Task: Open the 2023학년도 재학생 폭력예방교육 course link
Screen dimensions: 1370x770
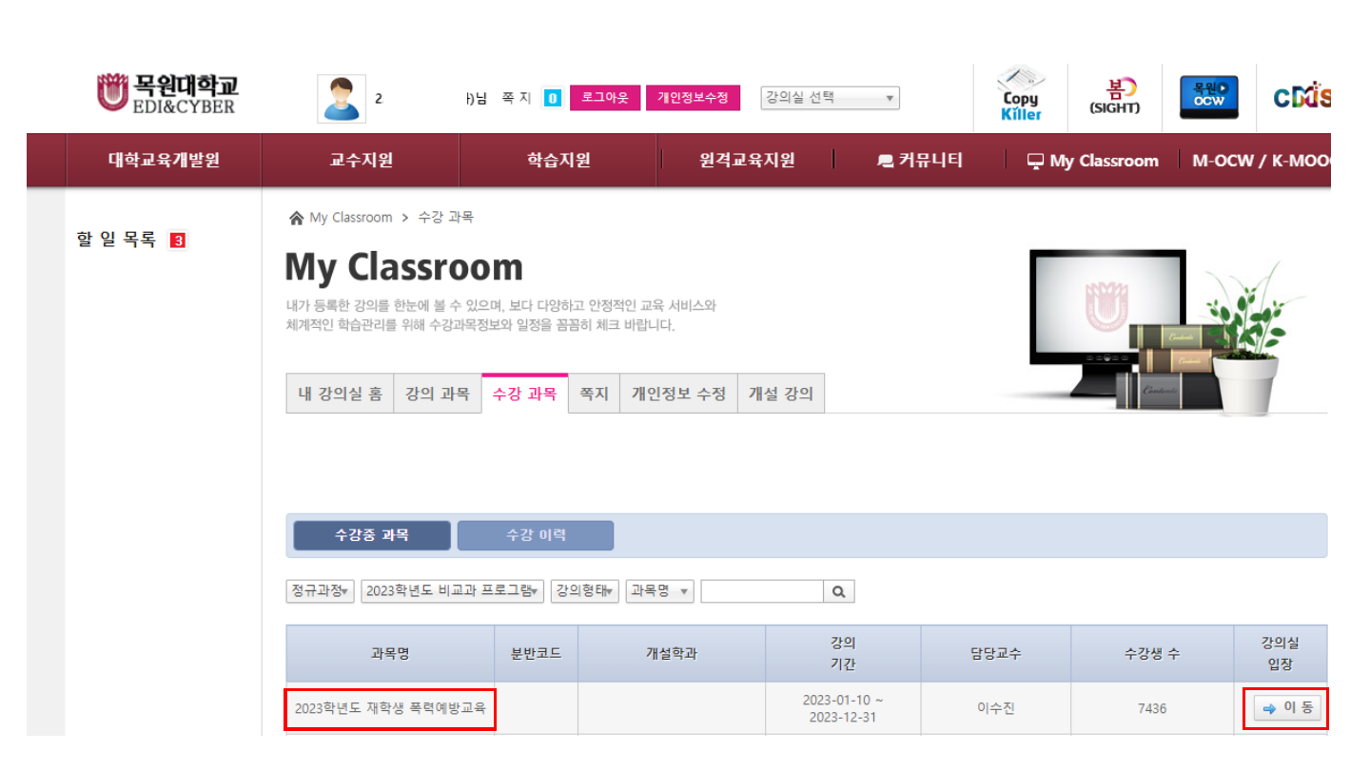Action: coord(390,708)
